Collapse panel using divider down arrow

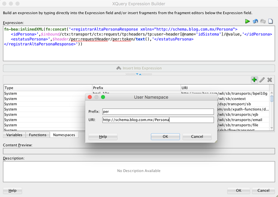coord(137,74)
